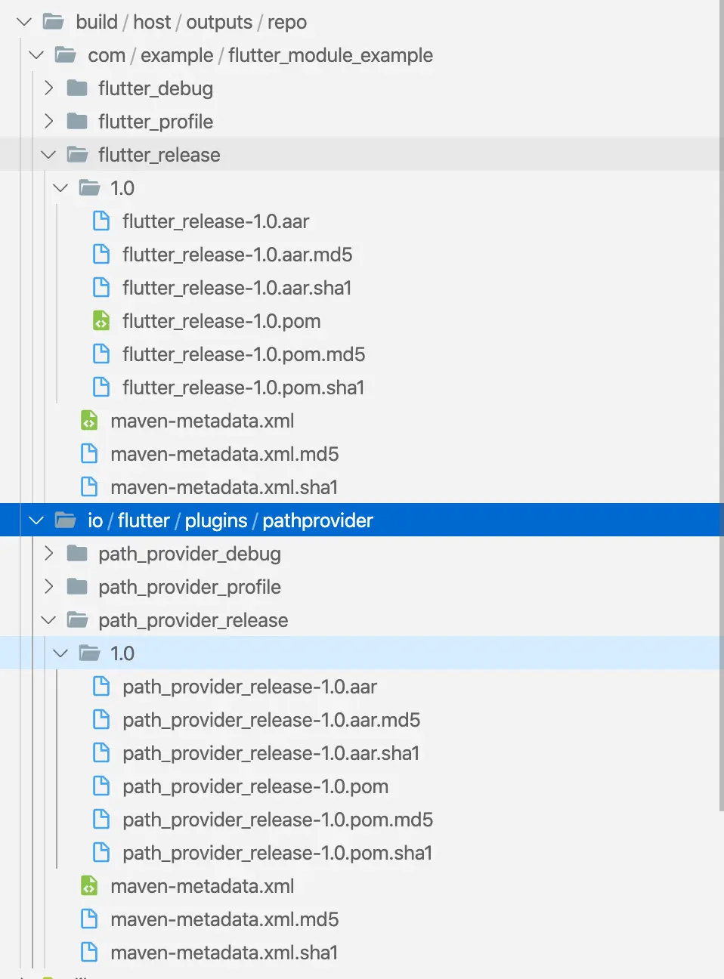Collapse the 1.0 chevron under flutter_release
The height and width of the screenshot is (979, 724).
pos(61,188)
